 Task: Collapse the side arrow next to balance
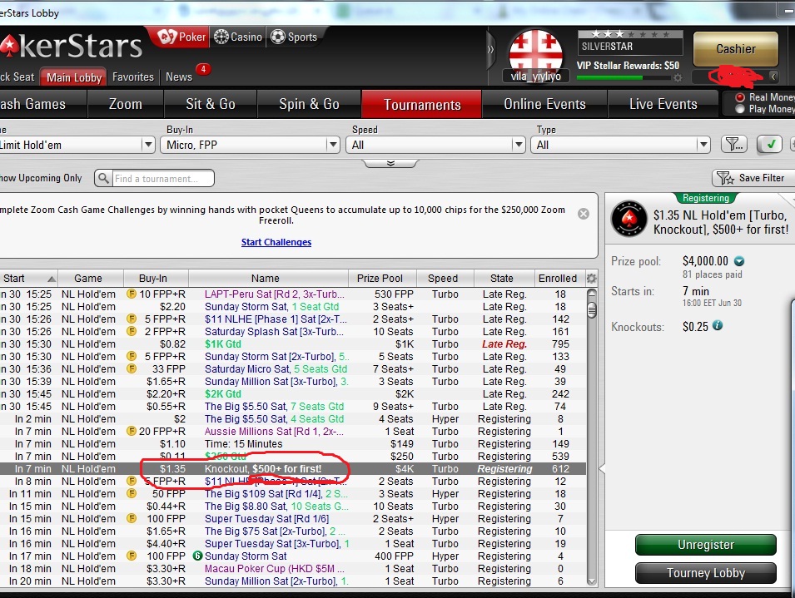(773, 77)
